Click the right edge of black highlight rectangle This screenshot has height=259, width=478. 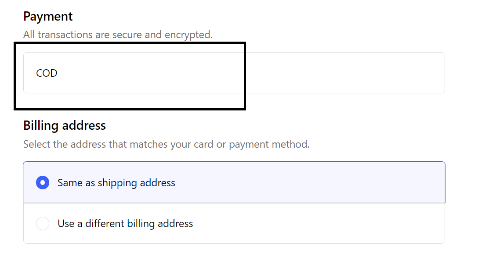click(244, 75)
